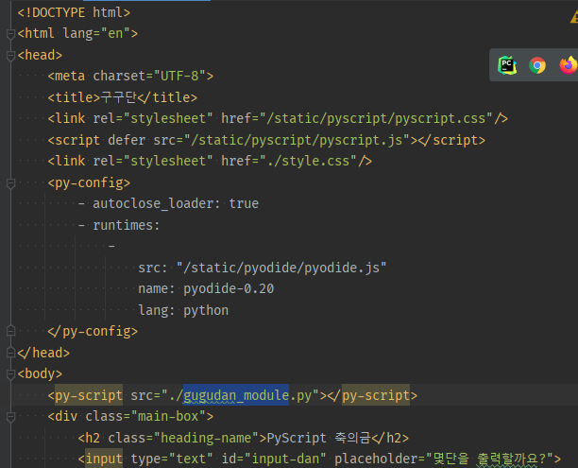Click the charset "UTF-8" value
578x468 pixels.
(x=179, y=76)
